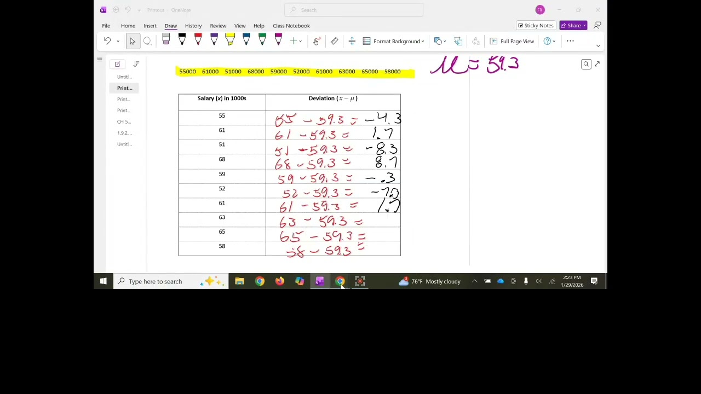The image size is (701, 394).
Task: Open the Help dropdown arrow
Action: coord(554,41)
